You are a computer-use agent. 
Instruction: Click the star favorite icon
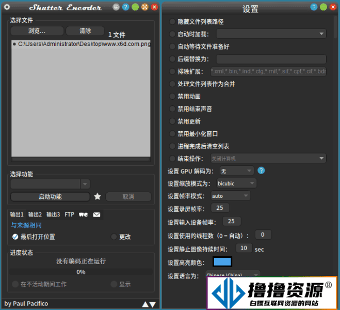pyautogui.click(x=98, y=196)
